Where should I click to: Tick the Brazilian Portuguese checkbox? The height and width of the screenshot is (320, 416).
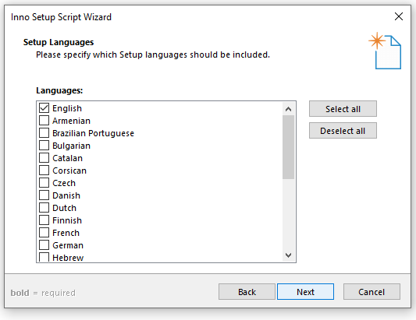[44, 133]
